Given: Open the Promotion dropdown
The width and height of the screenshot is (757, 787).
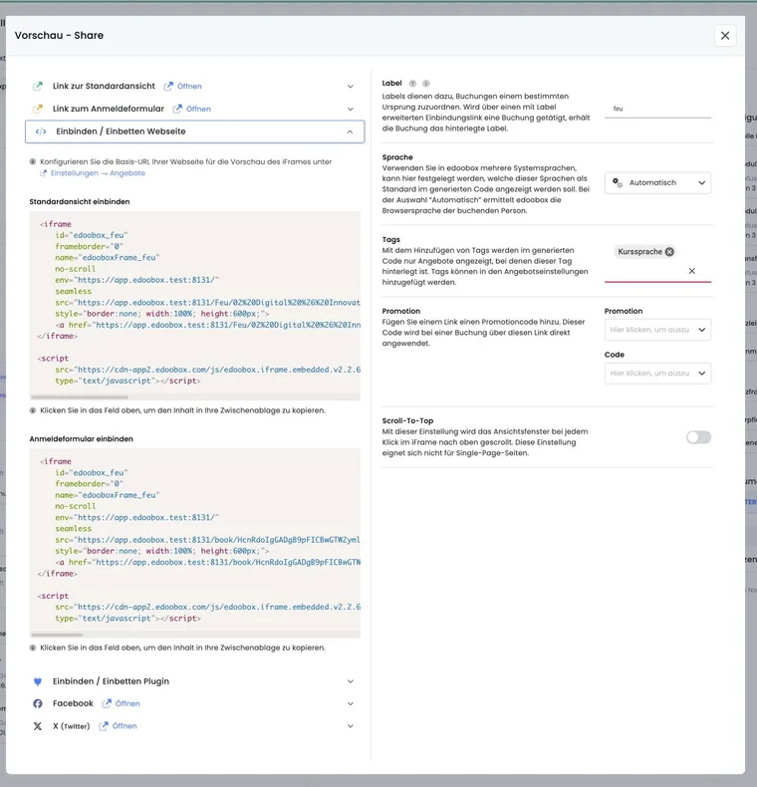Looking at the screenshot, I should tap(657, 330).
